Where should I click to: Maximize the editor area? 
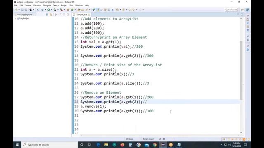click(242, 14)
